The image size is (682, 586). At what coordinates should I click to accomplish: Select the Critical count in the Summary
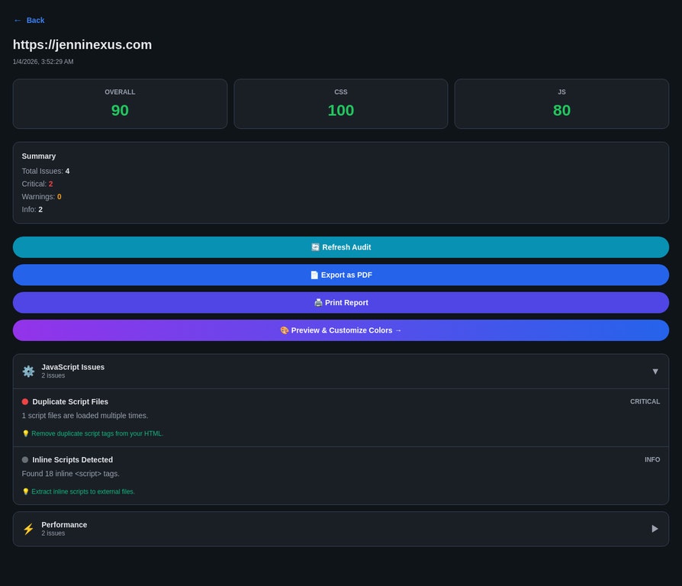point(50,183)
